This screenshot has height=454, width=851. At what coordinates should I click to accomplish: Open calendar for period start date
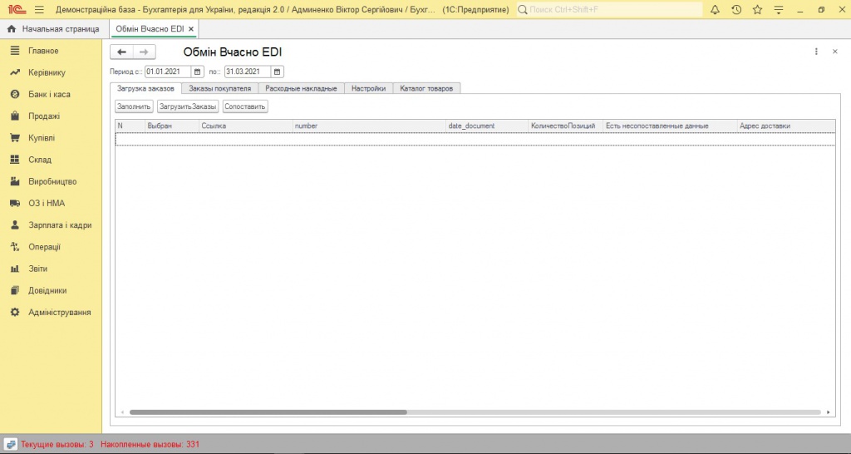tap(198, 72)
